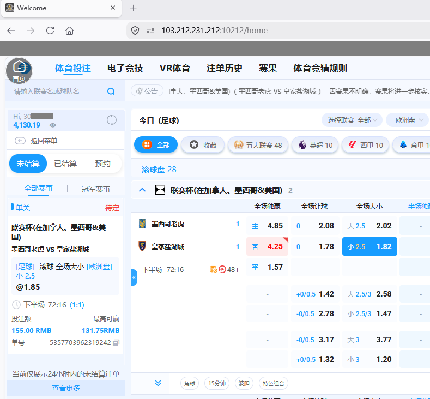Open the 电子竞技 tab
This screenshot has width=430, height=399.
pos(125,68)
